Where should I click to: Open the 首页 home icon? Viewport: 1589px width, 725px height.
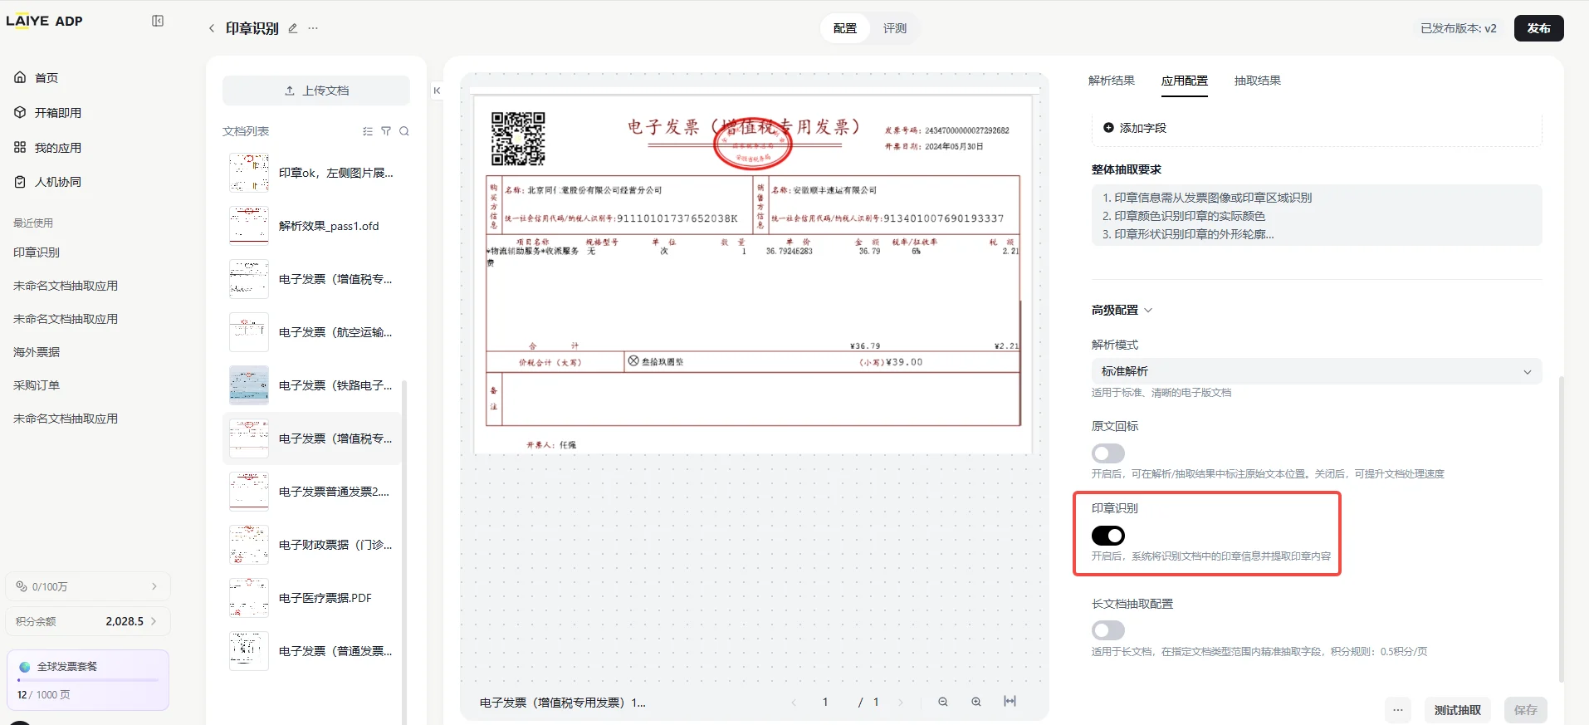tap(20, 77)
